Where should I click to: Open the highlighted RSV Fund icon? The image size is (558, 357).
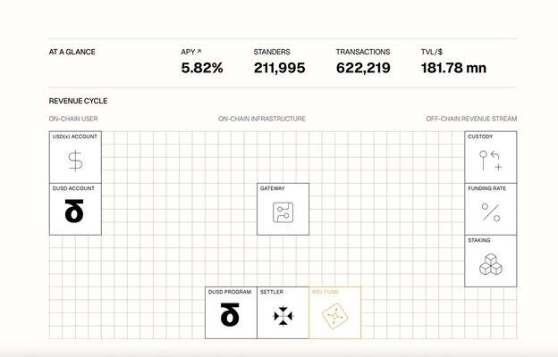(334, 316)
